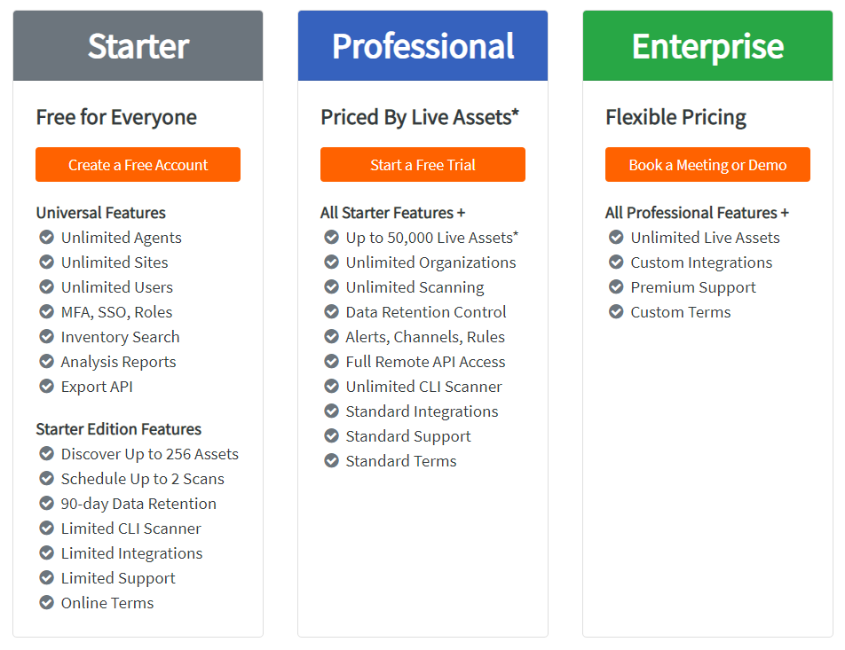
Task: Click checkmark icon beside Unlimited Agents
Action: coord(47,237)
